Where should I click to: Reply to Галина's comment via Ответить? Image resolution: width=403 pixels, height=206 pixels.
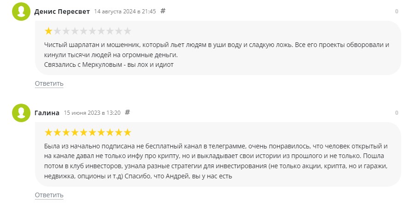click(49, 195)
